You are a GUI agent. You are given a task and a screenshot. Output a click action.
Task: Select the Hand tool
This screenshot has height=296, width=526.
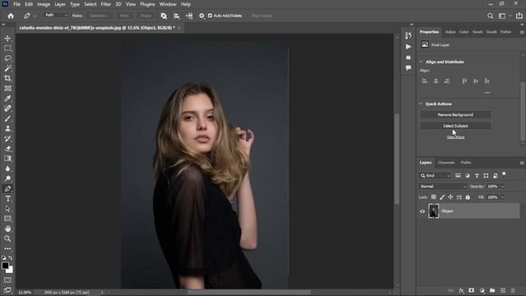[7, 229]
